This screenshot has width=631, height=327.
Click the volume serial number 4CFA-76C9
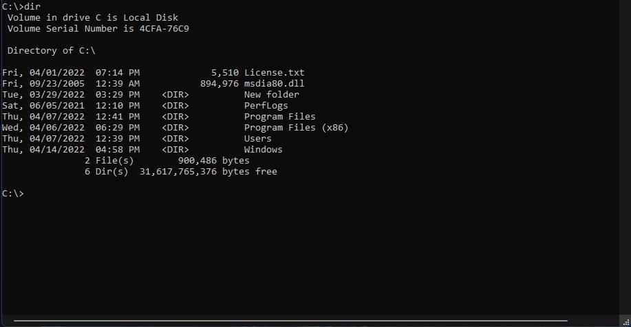pyautogui.click(x=164, y=29)
